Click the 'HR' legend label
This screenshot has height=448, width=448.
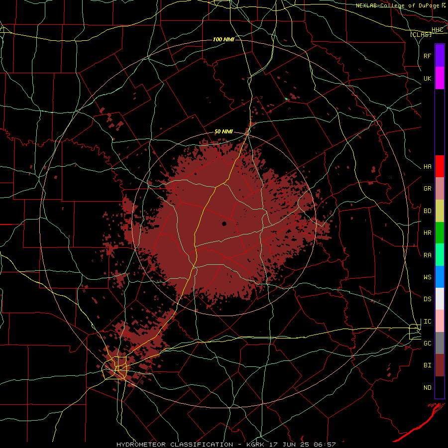[428, 233]
